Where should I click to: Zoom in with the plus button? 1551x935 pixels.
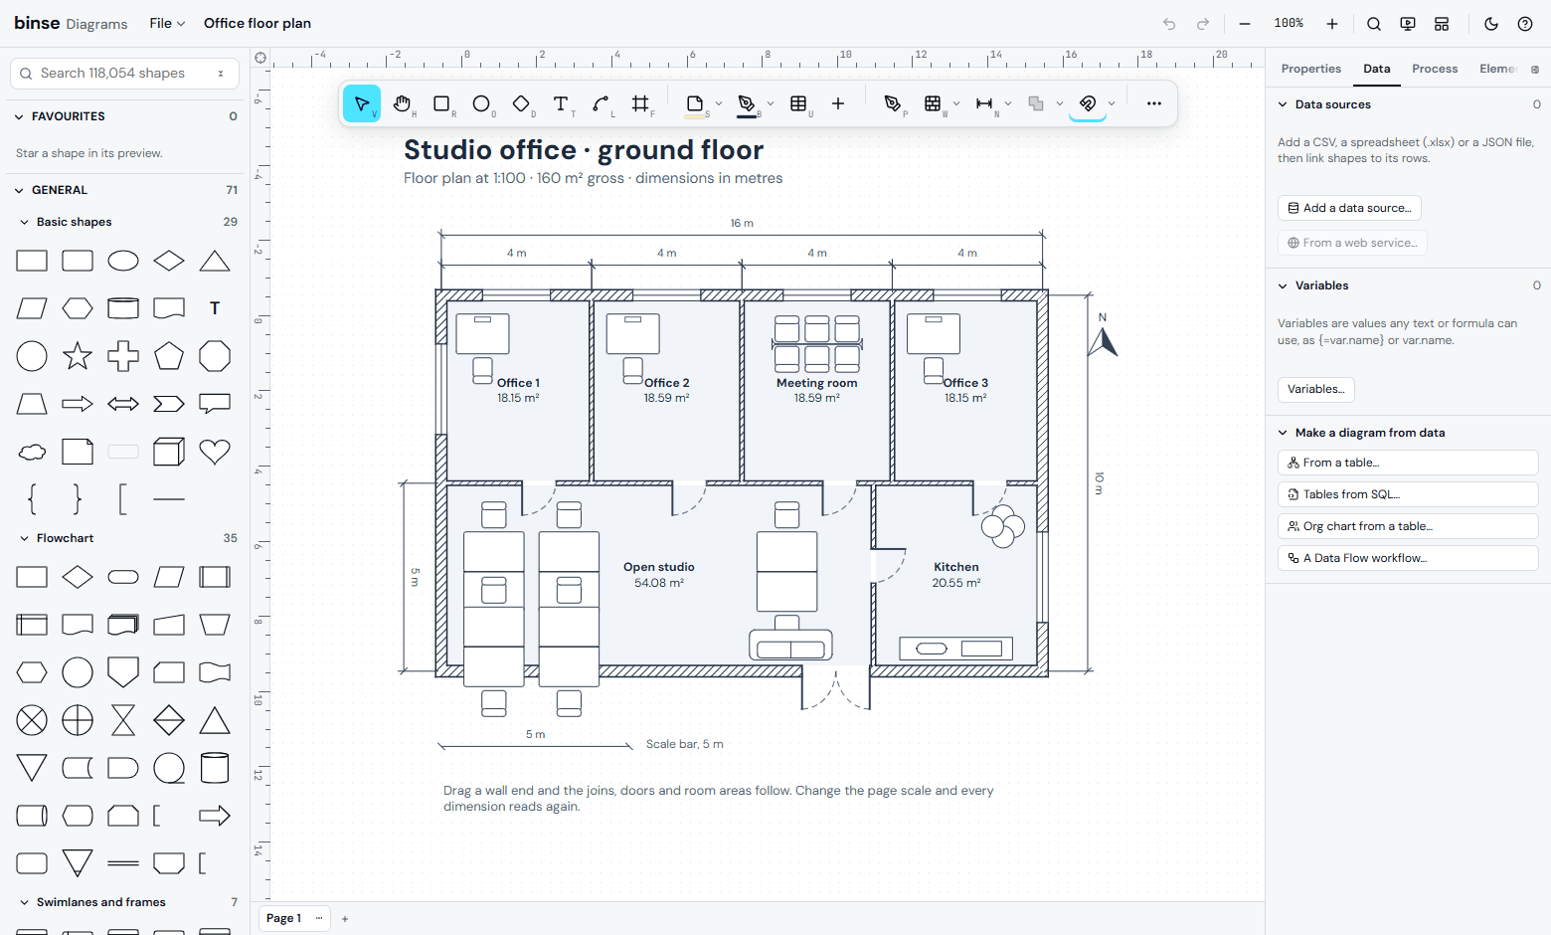pyautogui.click(x=1332, y=24)
